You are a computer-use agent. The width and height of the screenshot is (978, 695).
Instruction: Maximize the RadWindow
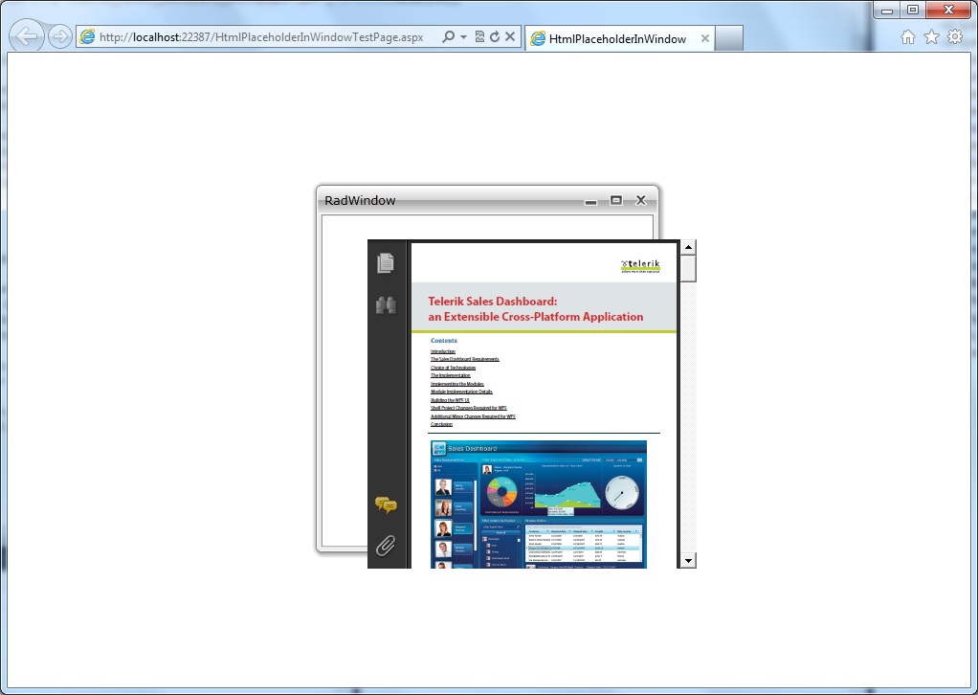point(616,200)
